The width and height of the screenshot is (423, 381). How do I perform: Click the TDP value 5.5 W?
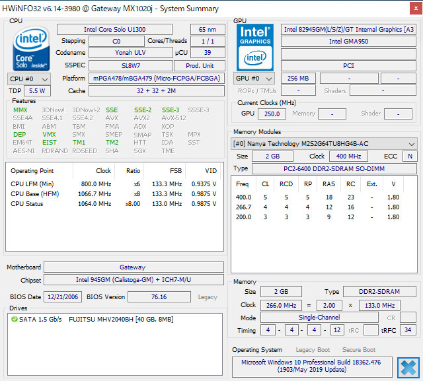click(37, 91)
